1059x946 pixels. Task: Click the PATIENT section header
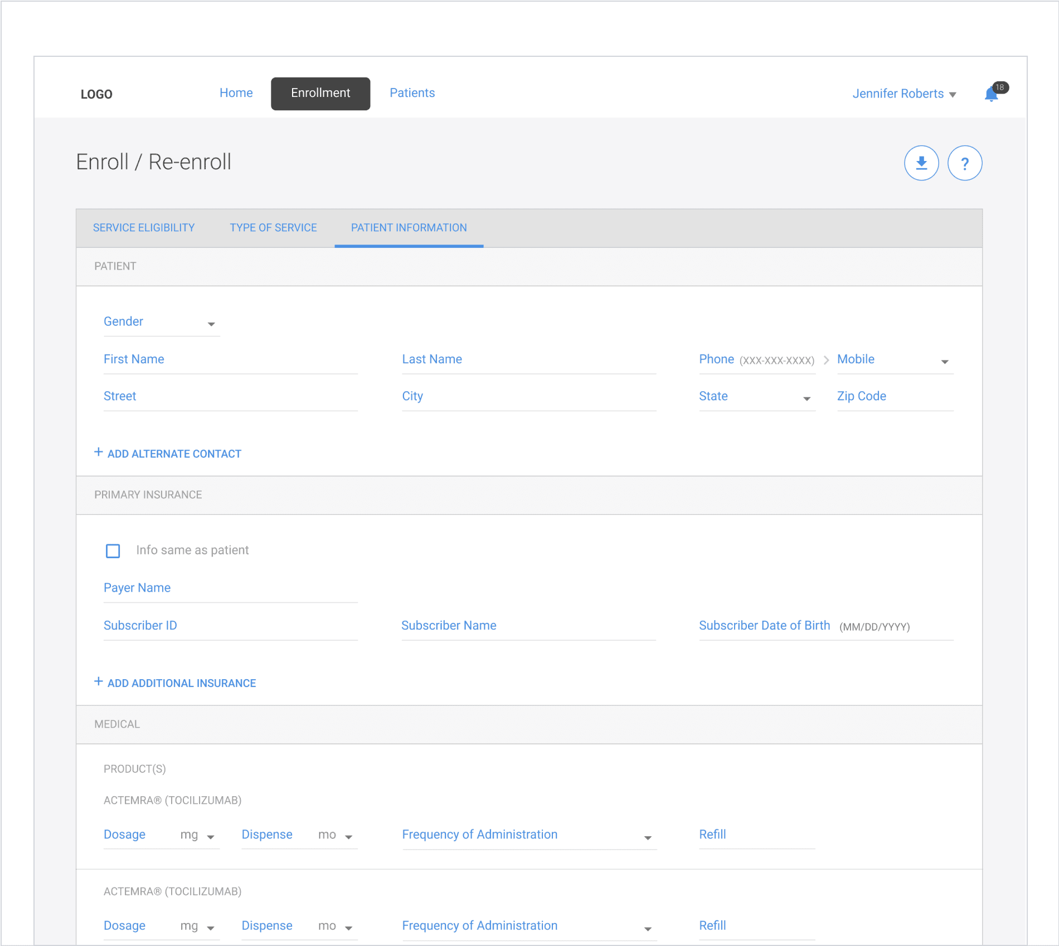[529, 267]
